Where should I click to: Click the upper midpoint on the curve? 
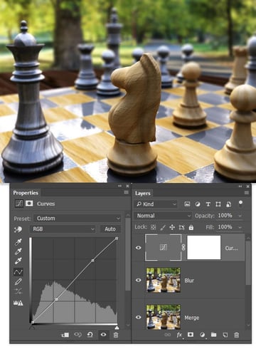[92, 261]
